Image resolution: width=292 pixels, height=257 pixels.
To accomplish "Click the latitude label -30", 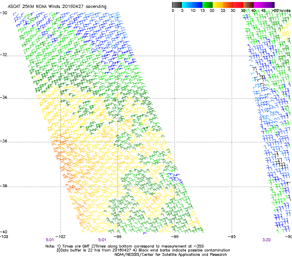I will click(4, 13).
